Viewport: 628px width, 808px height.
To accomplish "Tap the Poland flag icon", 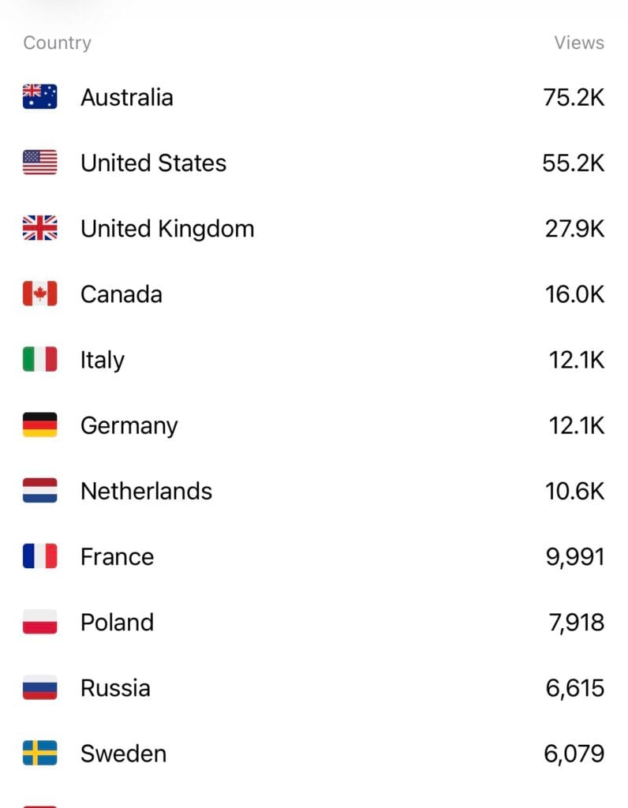I will pyautogui.click(x=39, y=622).
